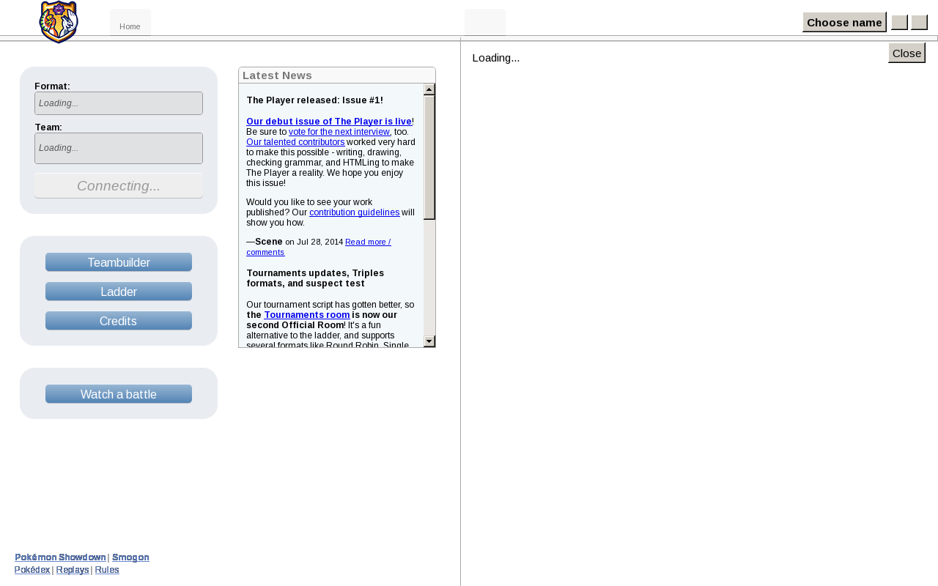The image size is (938, 586).
Task: Click the Choose name button
Action: 844,22
